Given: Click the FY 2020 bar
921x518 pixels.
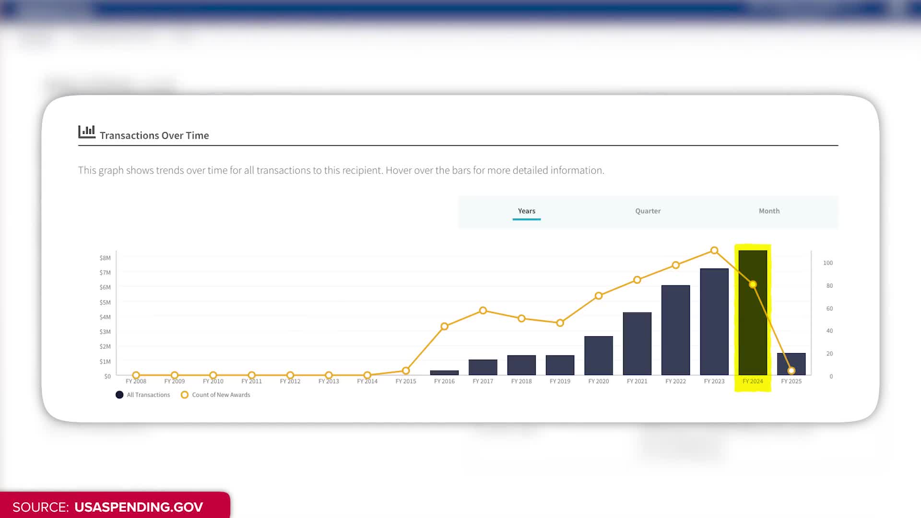Looking at the screenshot, I should tap(598, 355).
